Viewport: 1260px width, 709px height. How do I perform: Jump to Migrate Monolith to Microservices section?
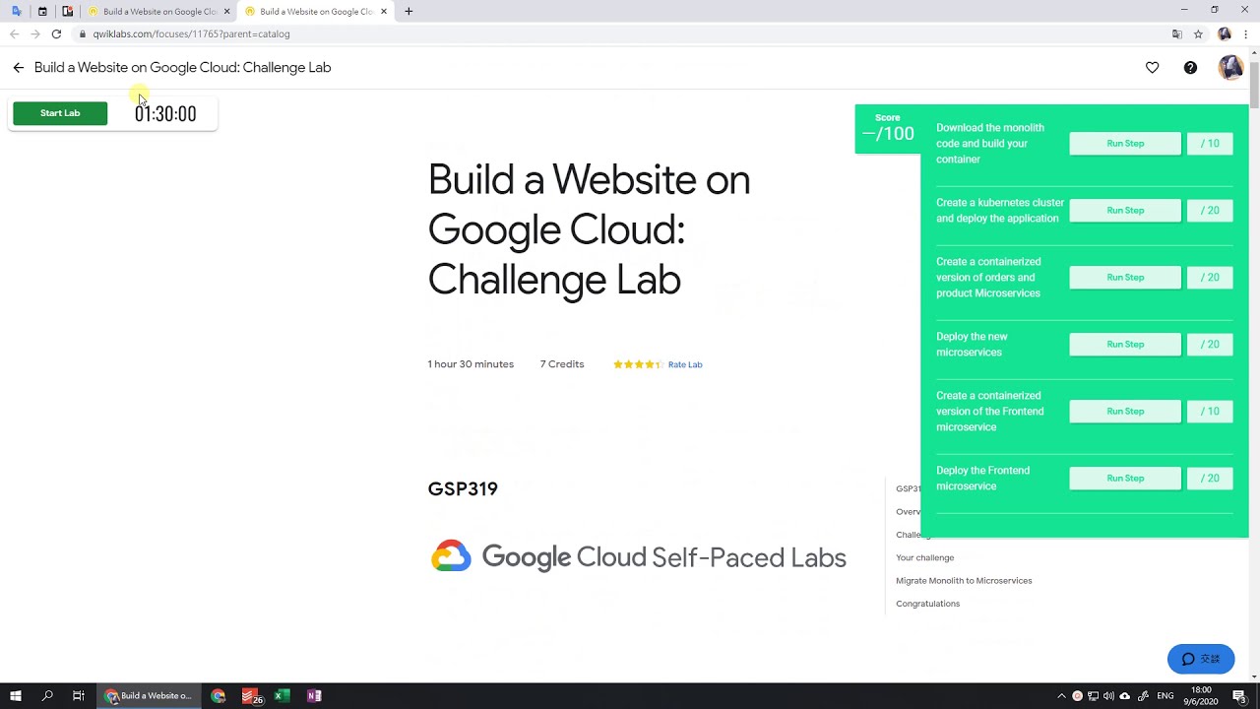pos(964,581)
